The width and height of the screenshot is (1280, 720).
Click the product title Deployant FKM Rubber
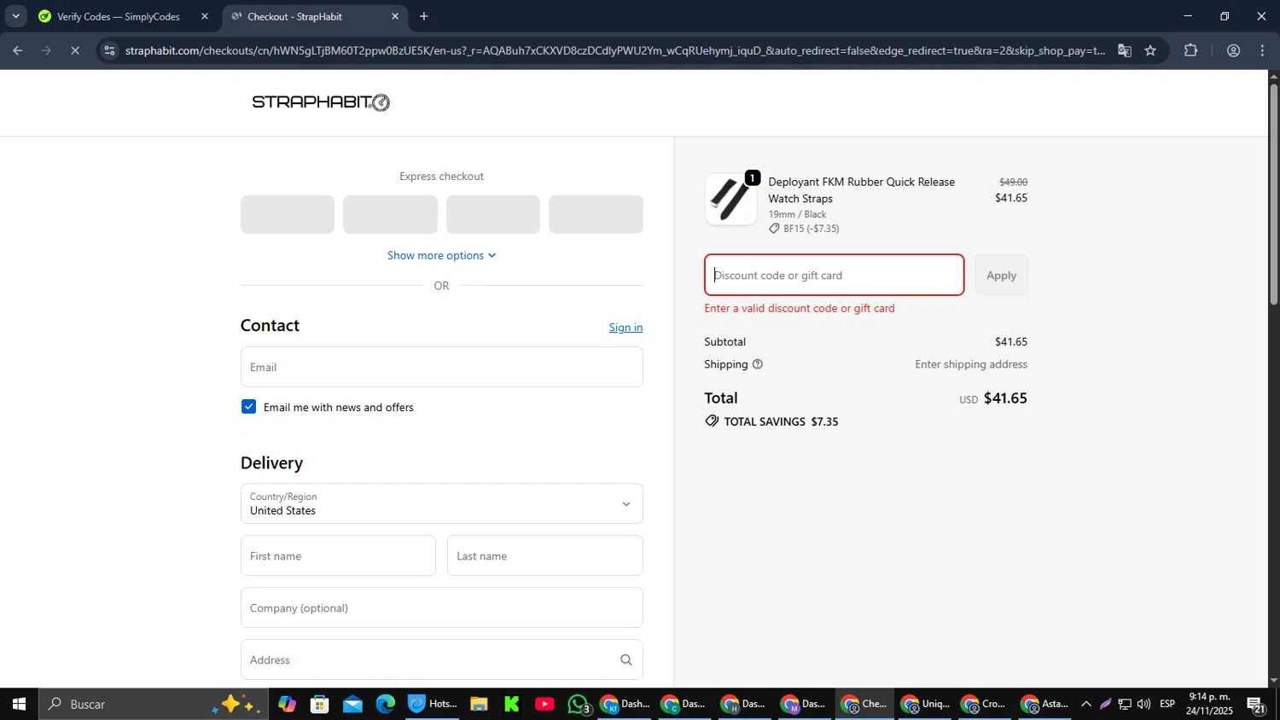pos(861,190)
